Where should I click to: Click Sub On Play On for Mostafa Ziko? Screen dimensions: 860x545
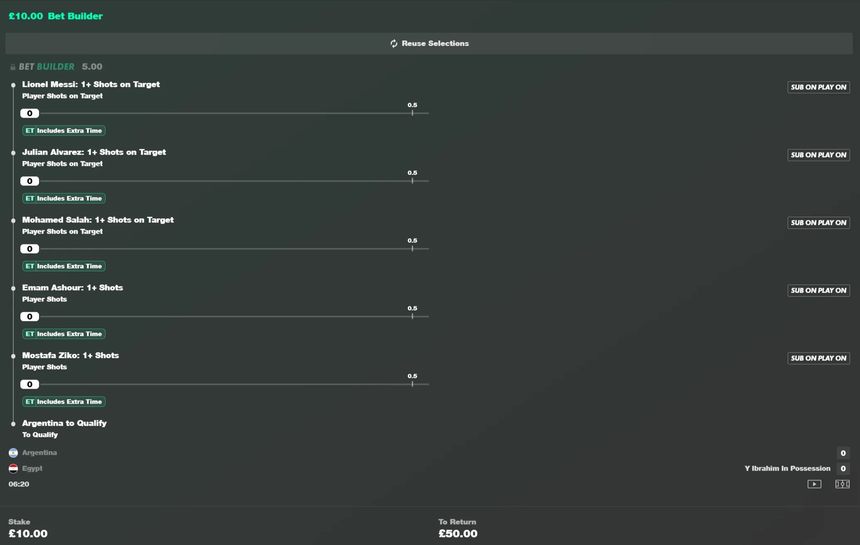click(818, 358)
